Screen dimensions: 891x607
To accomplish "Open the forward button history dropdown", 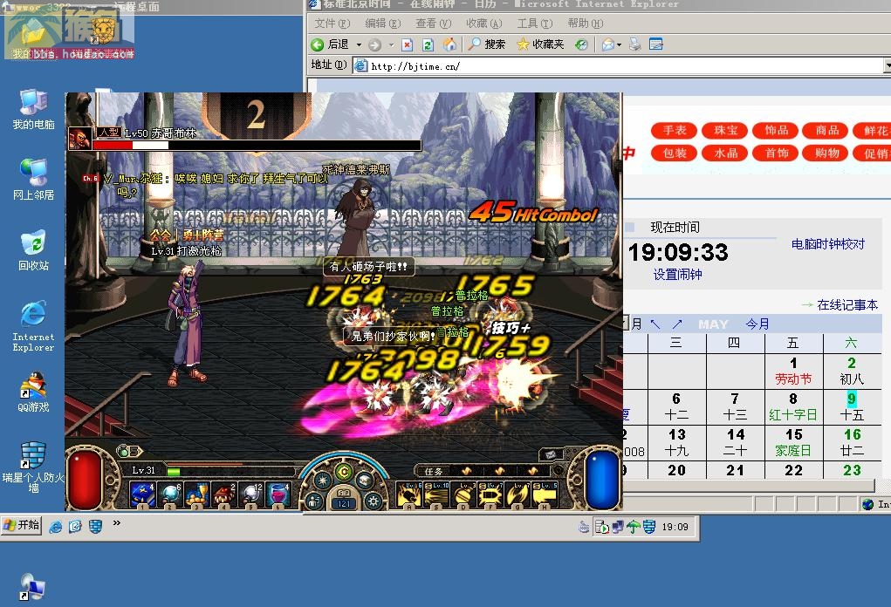I will 391,44.
